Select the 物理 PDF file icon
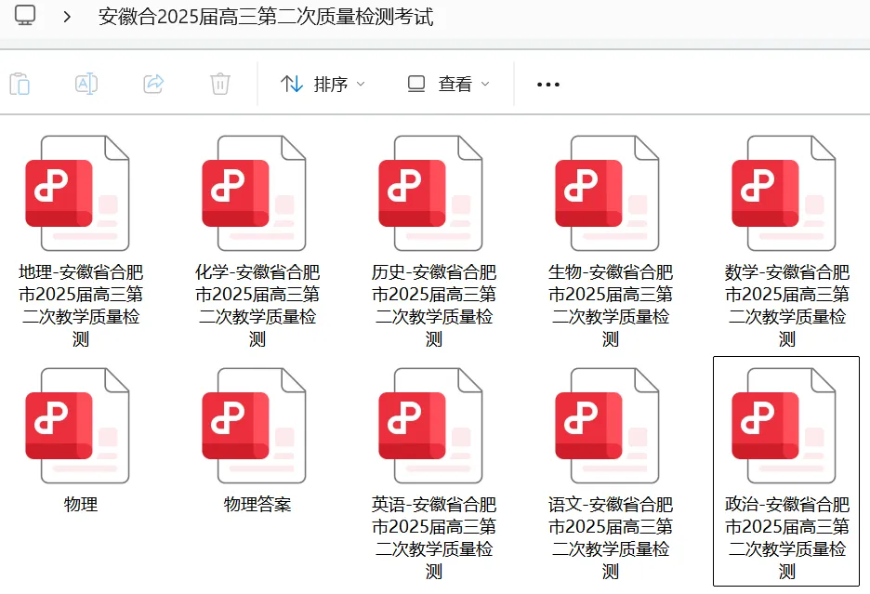The height and width of the screenshot is (594, 870). point(78,426)
